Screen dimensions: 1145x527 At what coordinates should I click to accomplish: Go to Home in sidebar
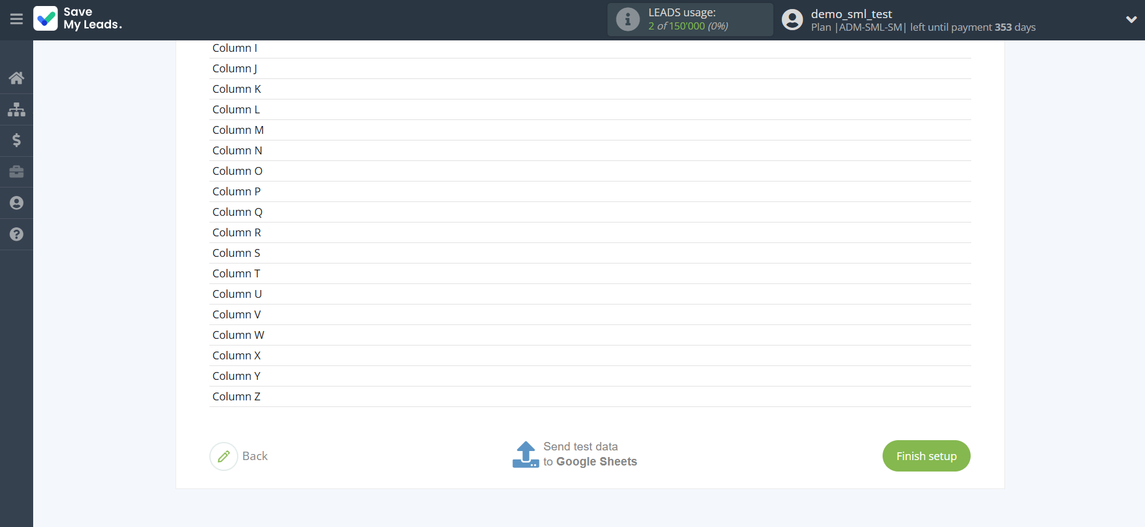pyautogui.click(x=16, y=78)
